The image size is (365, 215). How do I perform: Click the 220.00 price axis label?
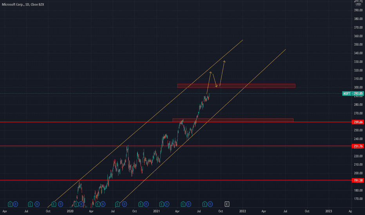[358, 156]
